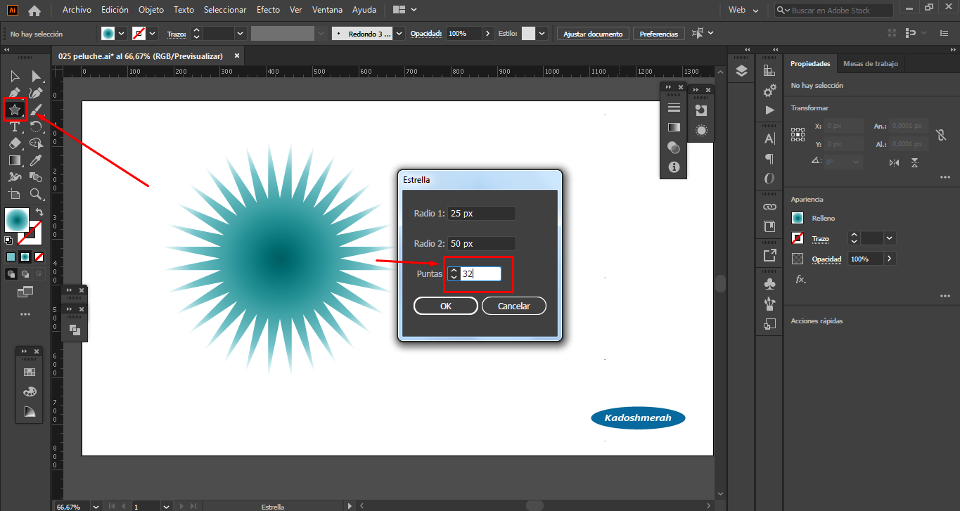
Task: Open the Pathfinder panel icon
Action: tap(75, 330)
